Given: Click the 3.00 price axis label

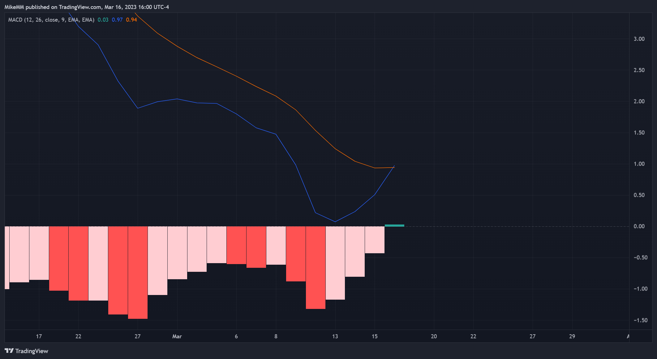Looking at the screenshot, I should point(639,39).
